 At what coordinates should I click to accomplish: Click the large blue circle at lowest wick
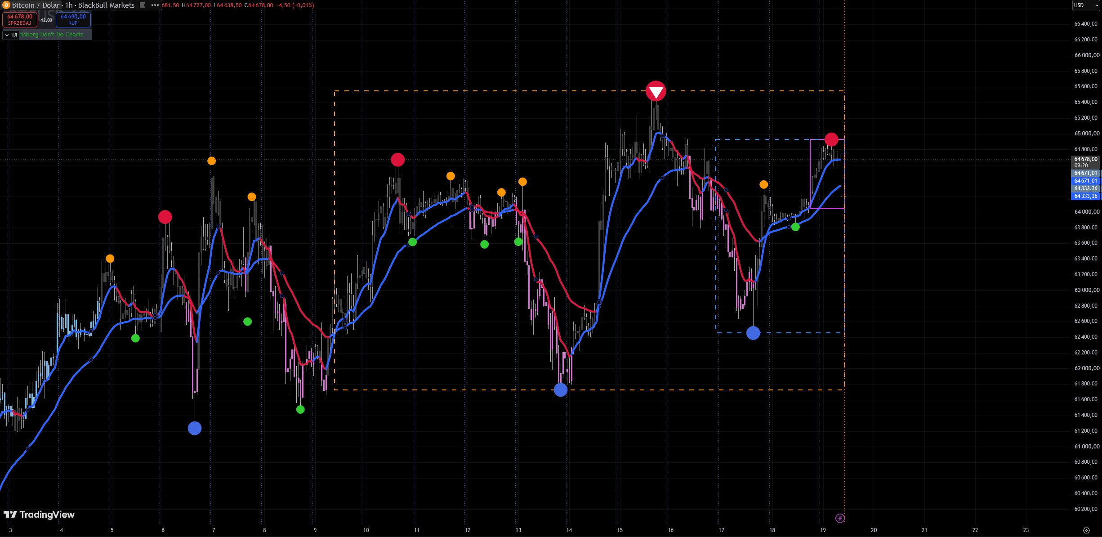coord(195,428)
